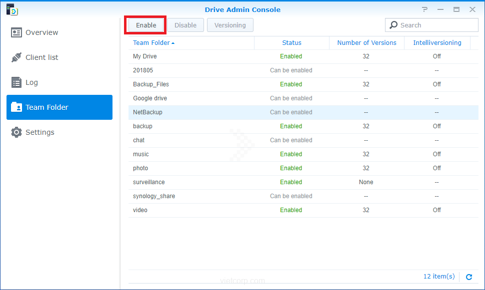Open the Client list tab
The height and width of the screenshot is (290, 485).
[42, 57]
